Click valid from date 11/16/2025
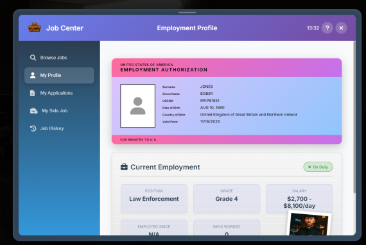The image size is (366, 245). pyautogui.click(x=210, y=121)
